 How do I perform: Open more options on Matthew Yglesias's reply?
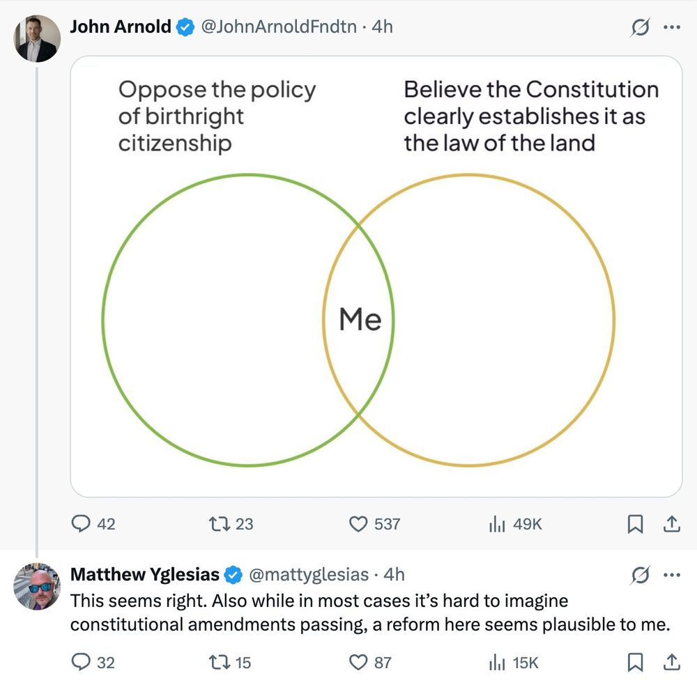[x=672, y=575]
